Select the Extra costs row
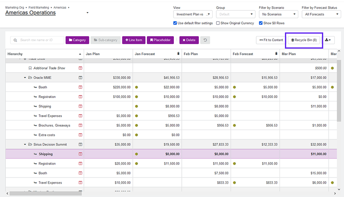 coord(171,135)
